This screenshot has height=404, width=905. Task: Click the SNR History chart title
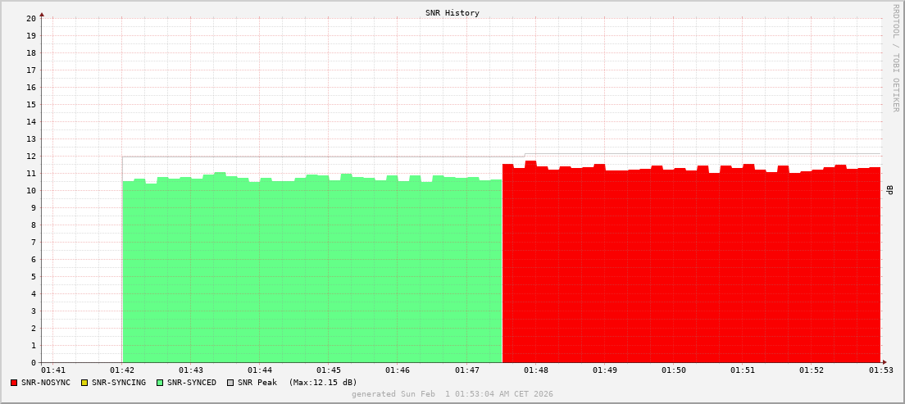point(452,13)
